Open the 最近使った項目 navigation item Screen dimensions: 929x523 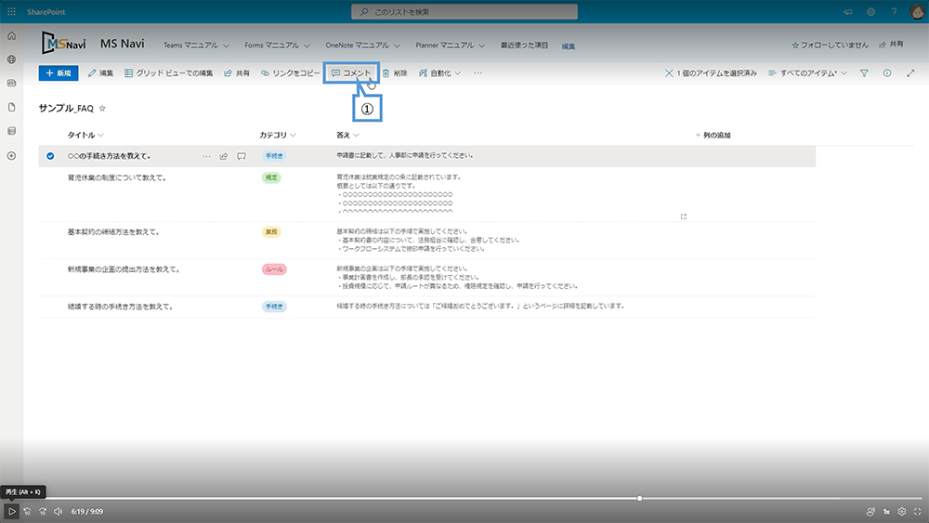point(524,45)
